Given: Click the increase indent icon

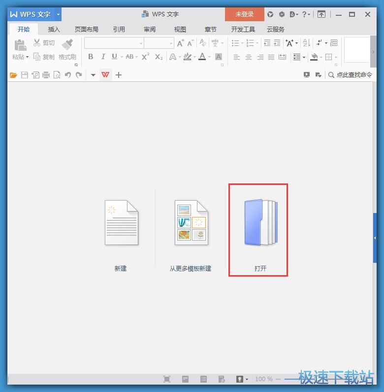Looking at the screenshot, I should [x=277, y=43].
